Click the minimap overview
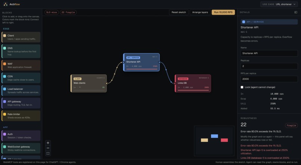301x165 pixels. pyautogui.click(x=214, y=141)
